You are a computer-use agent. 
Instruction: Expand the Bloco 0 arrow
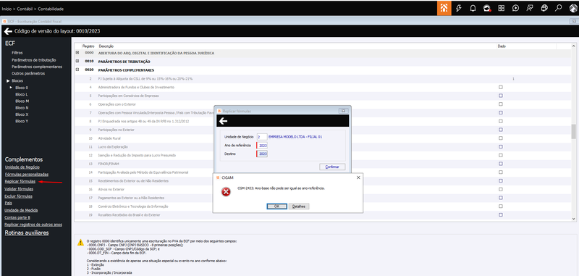pyautogui.click(x=11, y=88)
